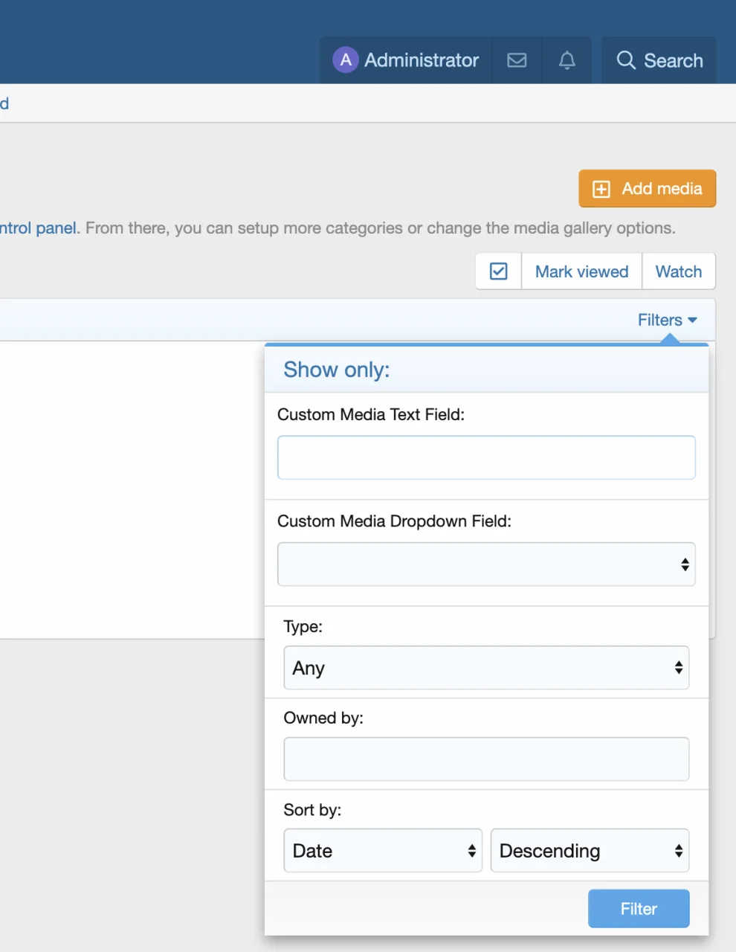Open the Type dropdown showing Any
Viewport: 736px width, 952px height.
coord(486,668)
